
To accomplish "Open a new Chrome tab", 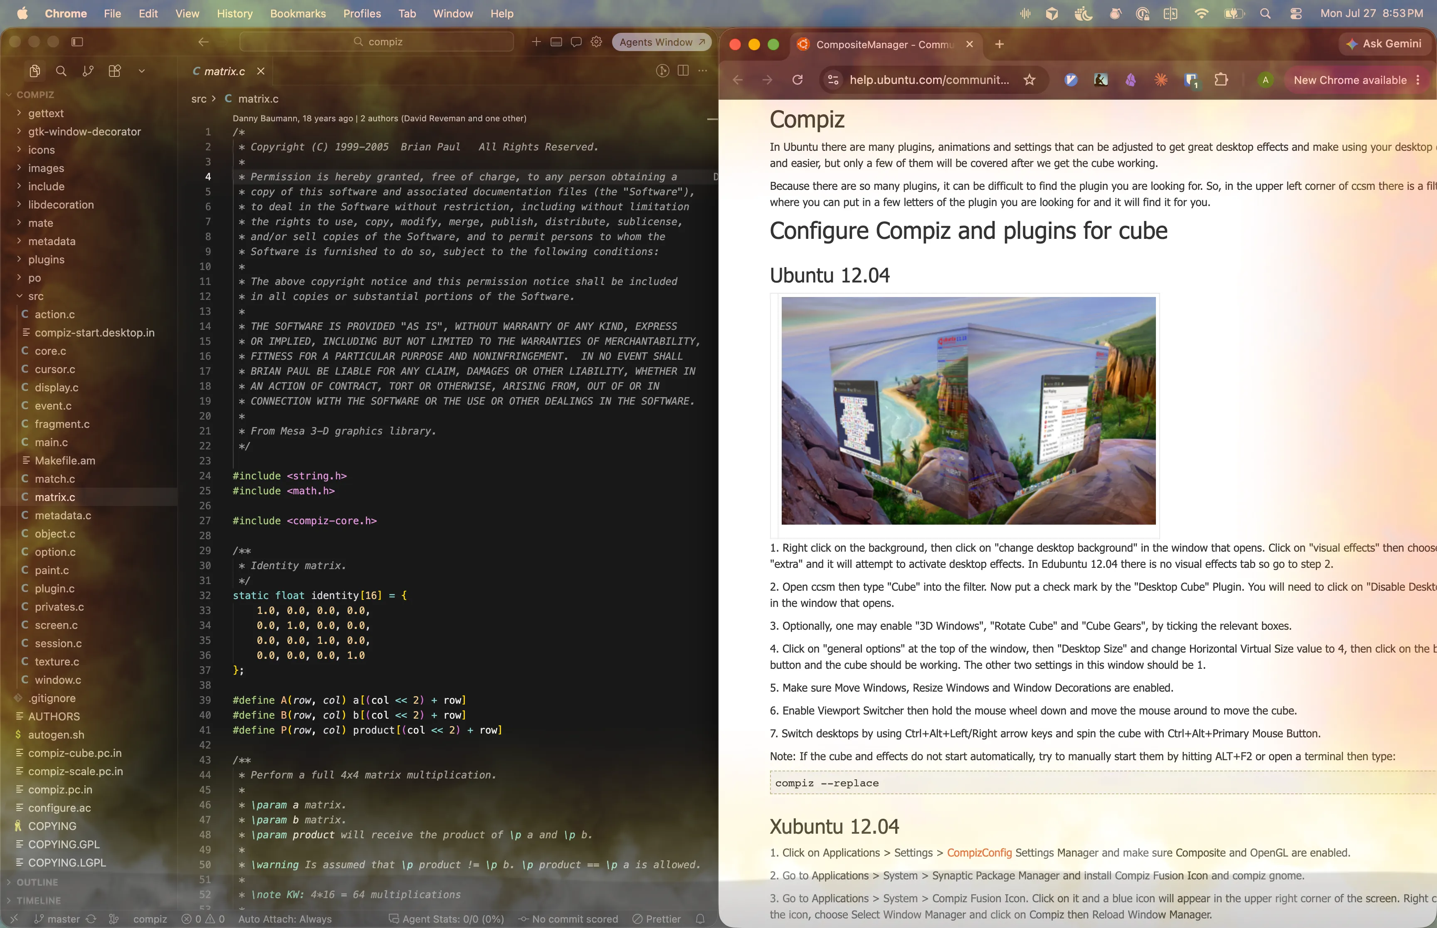I will 999,44.
